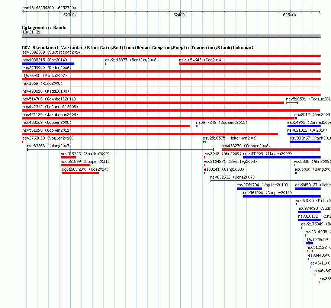Click the nsv561899 (Cooper2011) label
Screen dimensions: 331x308
(85, 161)
